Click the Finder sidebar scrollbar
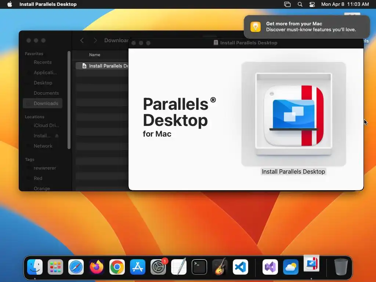Screen dimensions: 376x282 point(69,100)
